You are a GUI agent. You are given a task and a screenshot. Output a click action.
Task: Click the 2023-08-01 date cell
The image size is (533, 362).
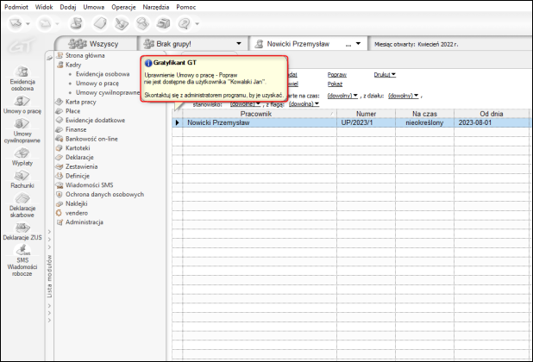pos(492,122)
